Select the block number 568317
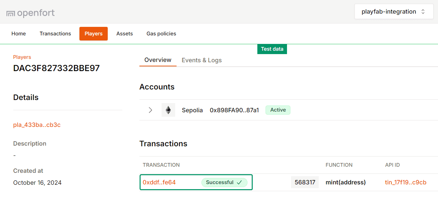Viewport: 438px width, 198px height. tap(305, 182)
